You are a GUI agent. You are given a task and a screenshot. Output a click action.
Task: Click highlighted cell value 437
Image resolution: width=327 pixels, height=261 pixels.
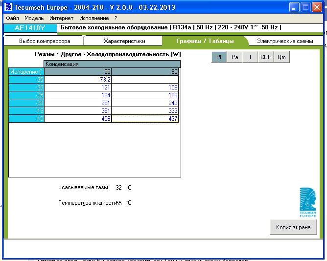pyautogui.click(x=145, y=118)
